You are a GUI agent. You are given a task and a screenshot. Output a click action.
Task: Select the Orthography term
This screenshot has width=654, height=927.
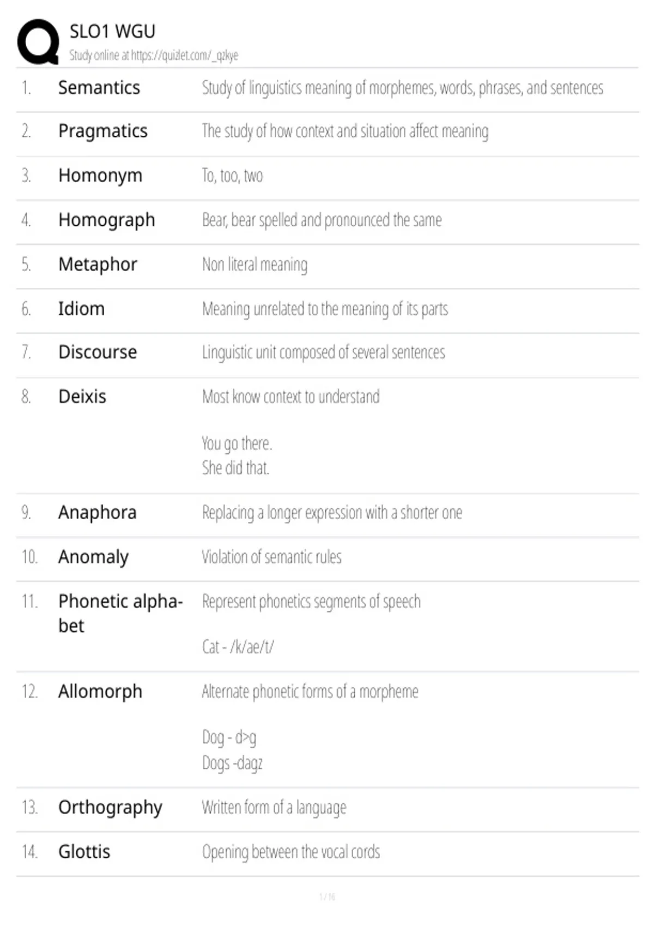[110, 808]
